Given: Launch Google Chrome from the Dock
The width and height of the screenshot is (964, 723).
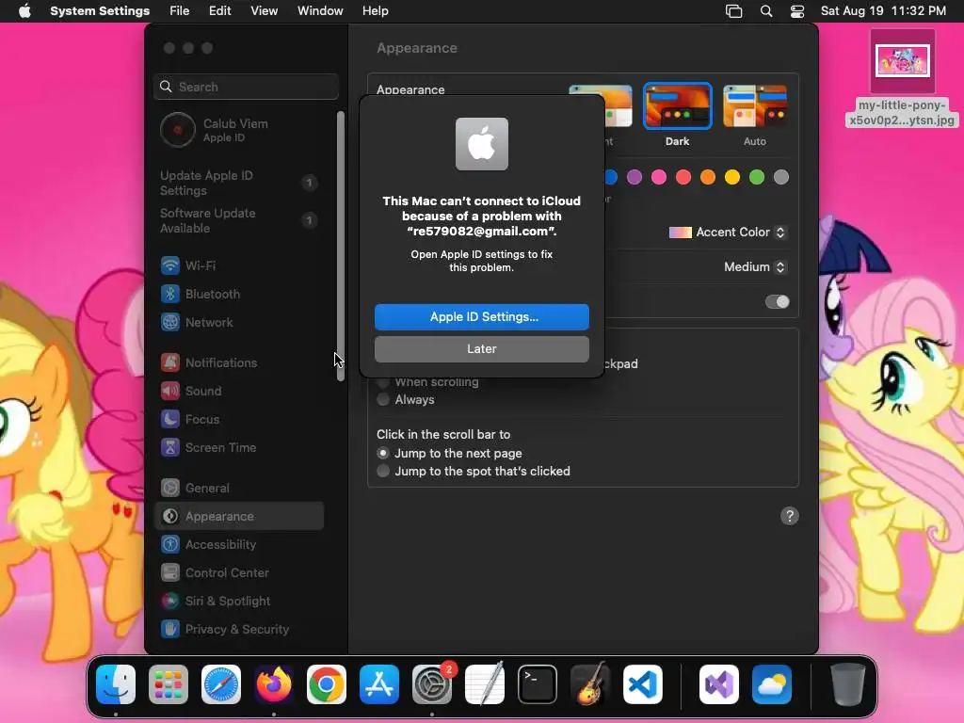Looking at the screenshot, I should [327, 684].
